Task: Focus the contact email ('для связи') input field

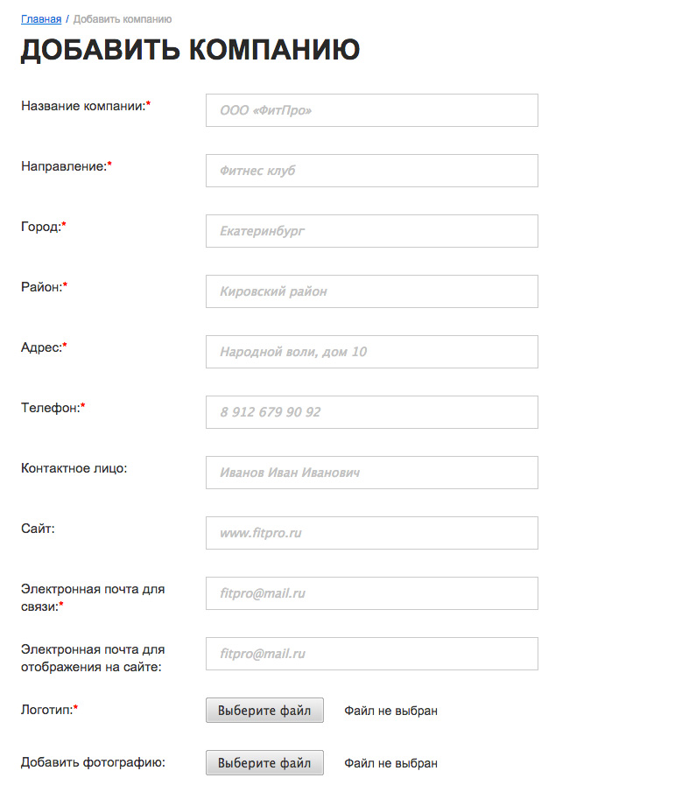Action: pyautogui.click(x=371, y=593)
